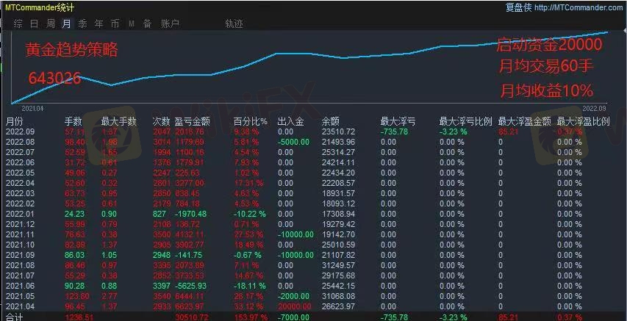Show the 季 (quarterly) statistics tab
This screenshot has width=627, height=321.
point(83,24)
